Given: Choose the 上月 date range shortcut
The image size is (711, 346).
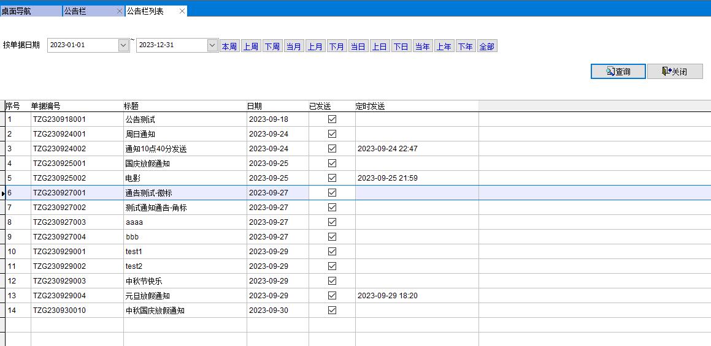Looking at the screenshot, I should [315, 47].
